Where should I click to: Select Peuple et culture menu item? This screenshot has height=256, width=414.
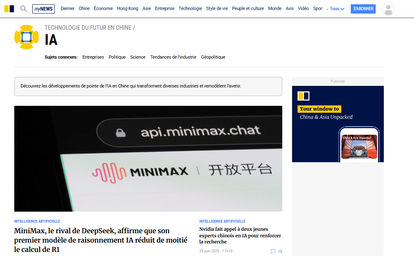(248, 9)
